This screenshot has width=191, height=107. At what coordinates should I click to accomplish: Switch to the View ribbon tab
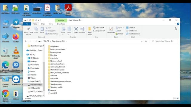coord(51,24)
